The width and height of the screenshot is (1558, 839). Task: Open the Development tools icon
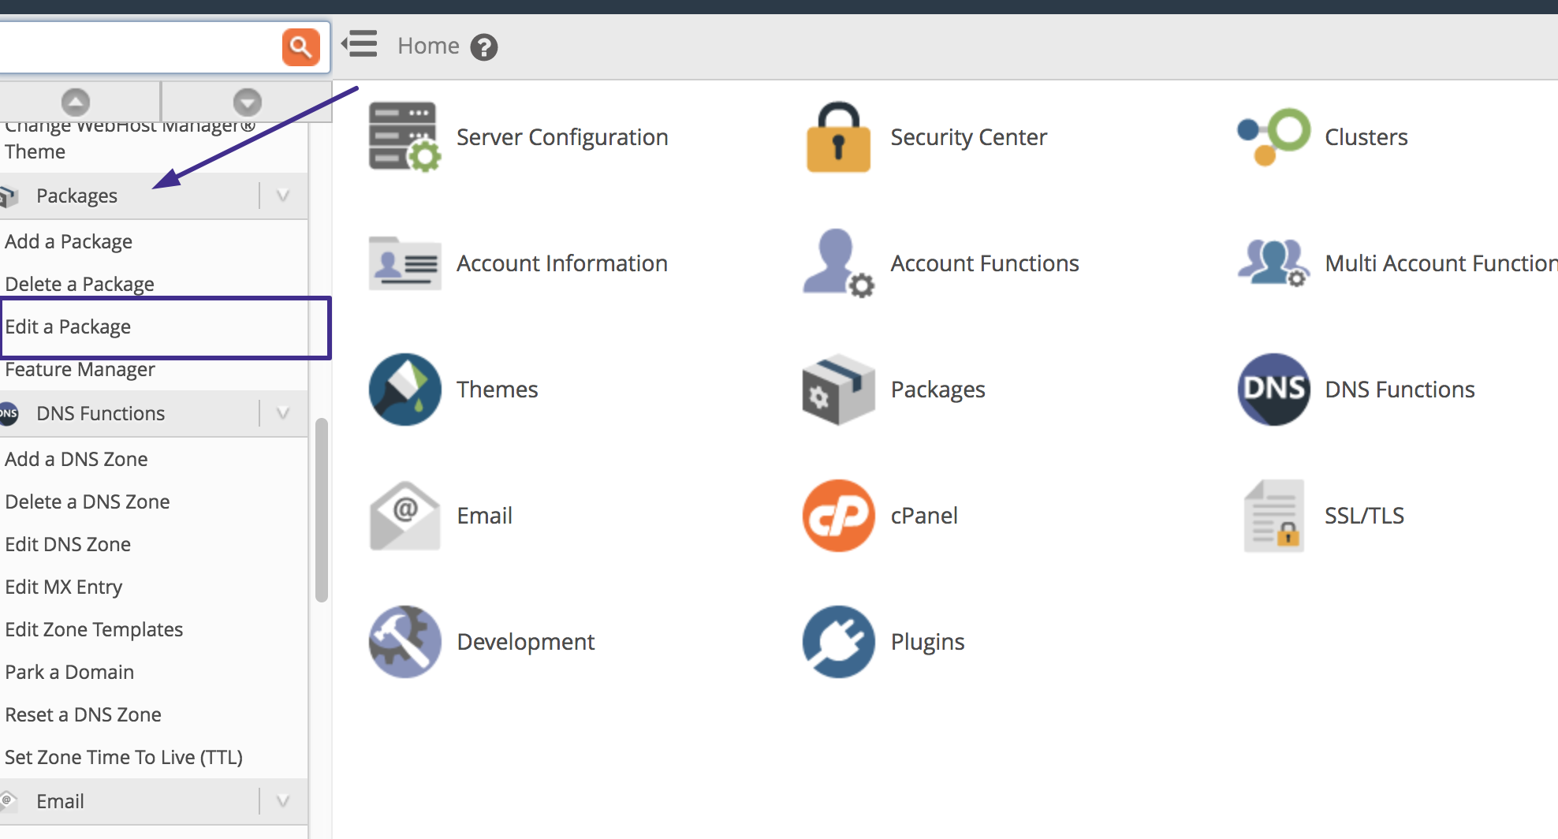[404, 641]
